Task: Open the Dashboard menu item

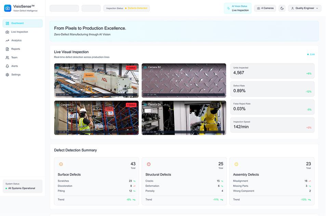Action: pos(23,23)
